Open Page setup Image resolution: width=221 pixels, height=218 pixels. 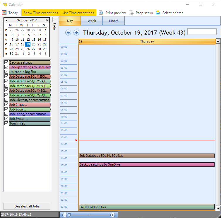144,13
